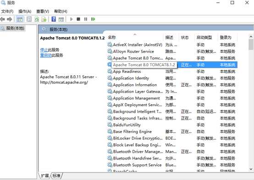Screen dimensions: 254x180
Task: Toggle the show/hide console tree icon
Action: tap(20, 19)
